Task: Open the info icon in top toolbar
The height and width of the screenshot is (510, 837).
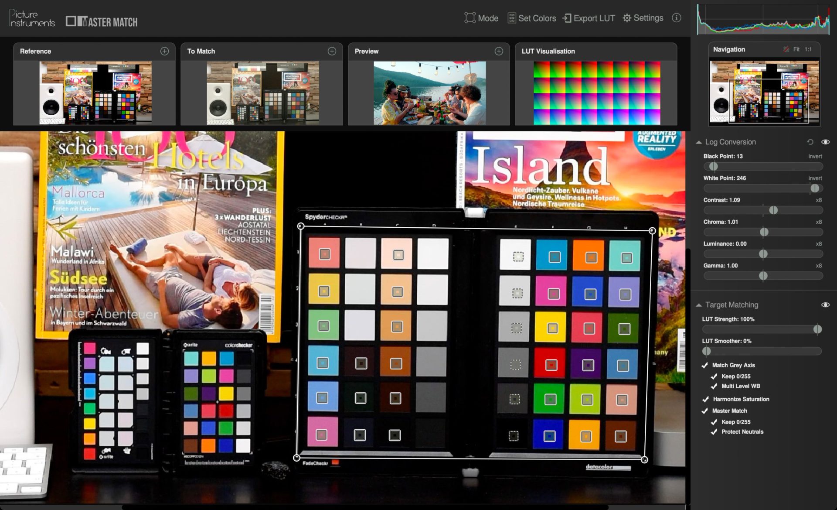Action: coord(676,18)
